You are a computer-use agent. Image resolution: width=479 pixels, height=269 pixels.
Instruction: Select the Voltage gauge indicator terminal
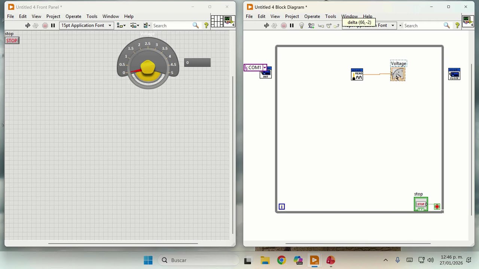(398, 74)
